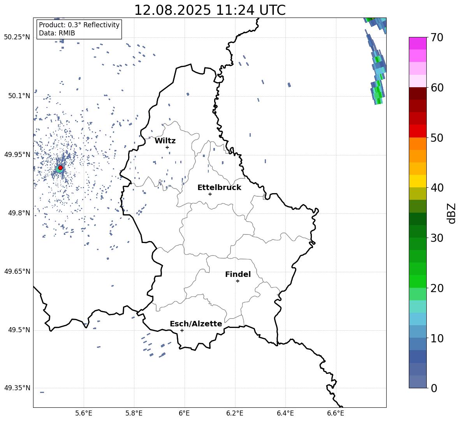
Task: Select the Wiltz city label
Action: click(165, 141)
